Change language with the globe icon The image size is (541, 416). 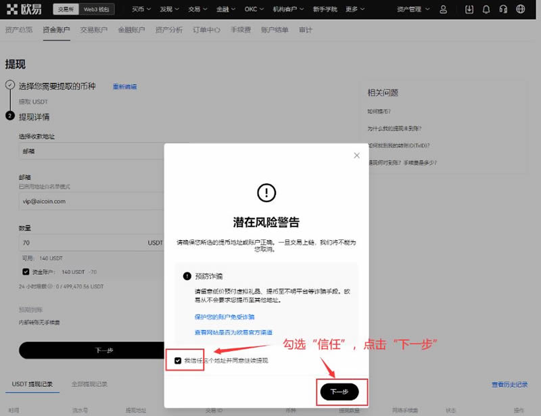coord(521,9)
